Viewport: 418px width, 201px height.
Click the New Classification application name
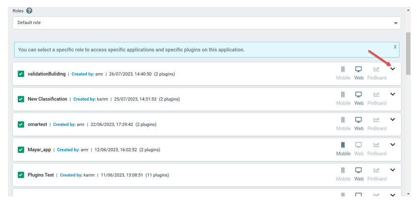coord(48,99)
